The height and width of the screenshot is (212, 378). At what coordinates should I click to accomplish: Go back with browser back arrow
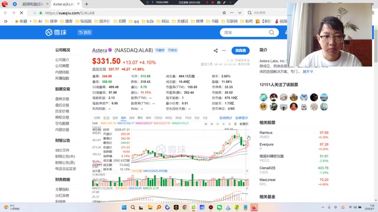coord(5,13)
